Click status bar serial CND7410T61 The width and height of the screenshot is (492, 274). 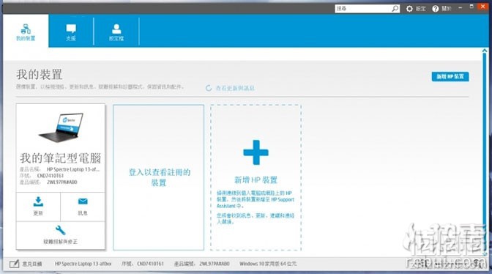click(150, 264)
